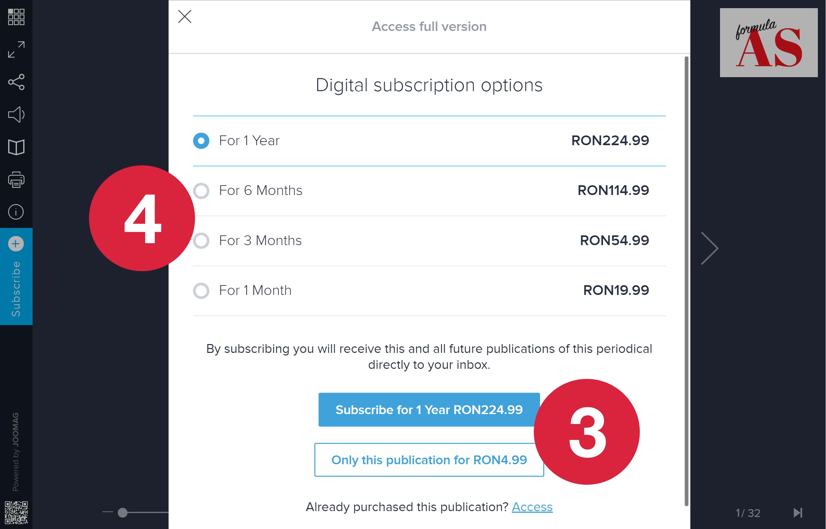This screenshot has width=826, height=529.
Task: Open the thumbnails grid view icon
Action: (16, 17)
